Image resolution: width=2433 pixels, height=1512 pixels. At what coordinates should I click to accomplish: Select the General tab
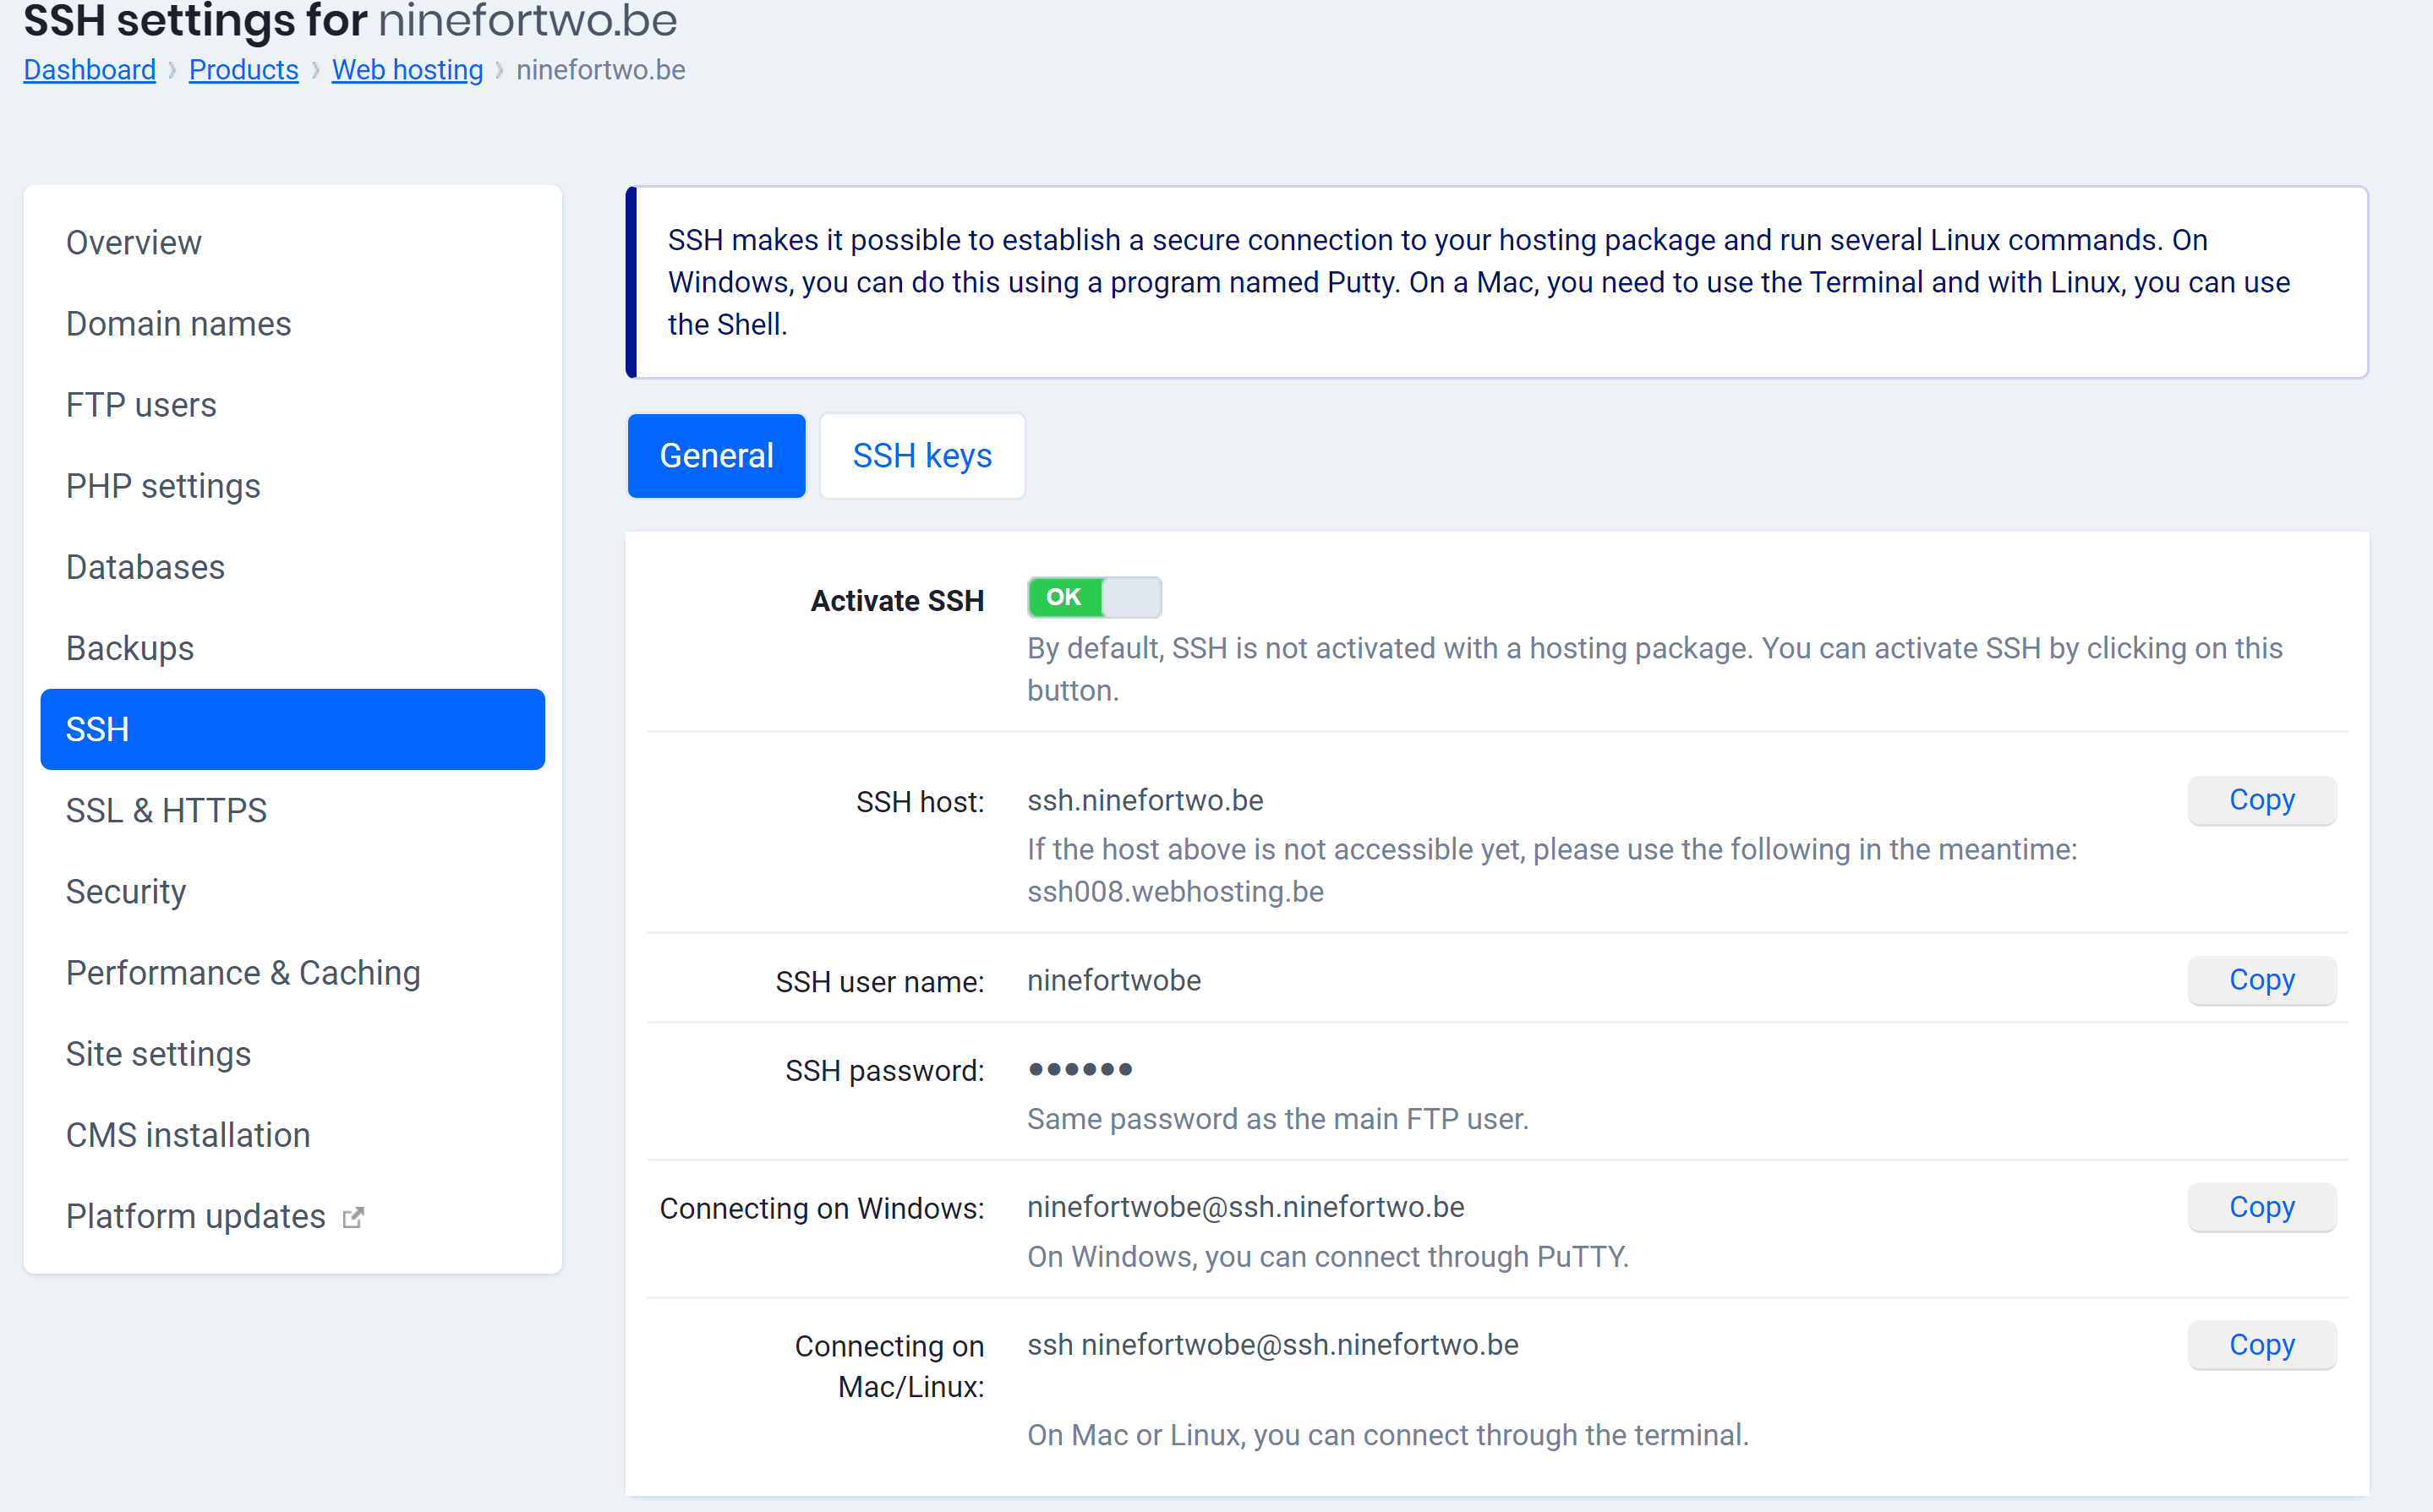716,456
